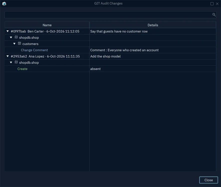Maximize the GIT Audit Changes window
The width and height of the screenshot is (221, 187).
click(x=212, y=4)
